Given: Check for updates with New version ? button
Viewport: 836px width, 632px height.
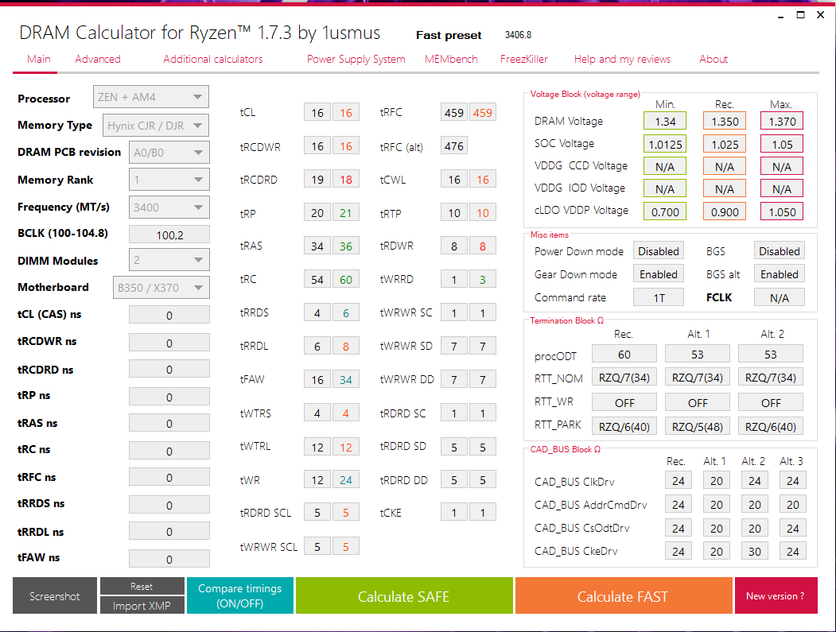Looking at the screenshot, I should point(776,595).
